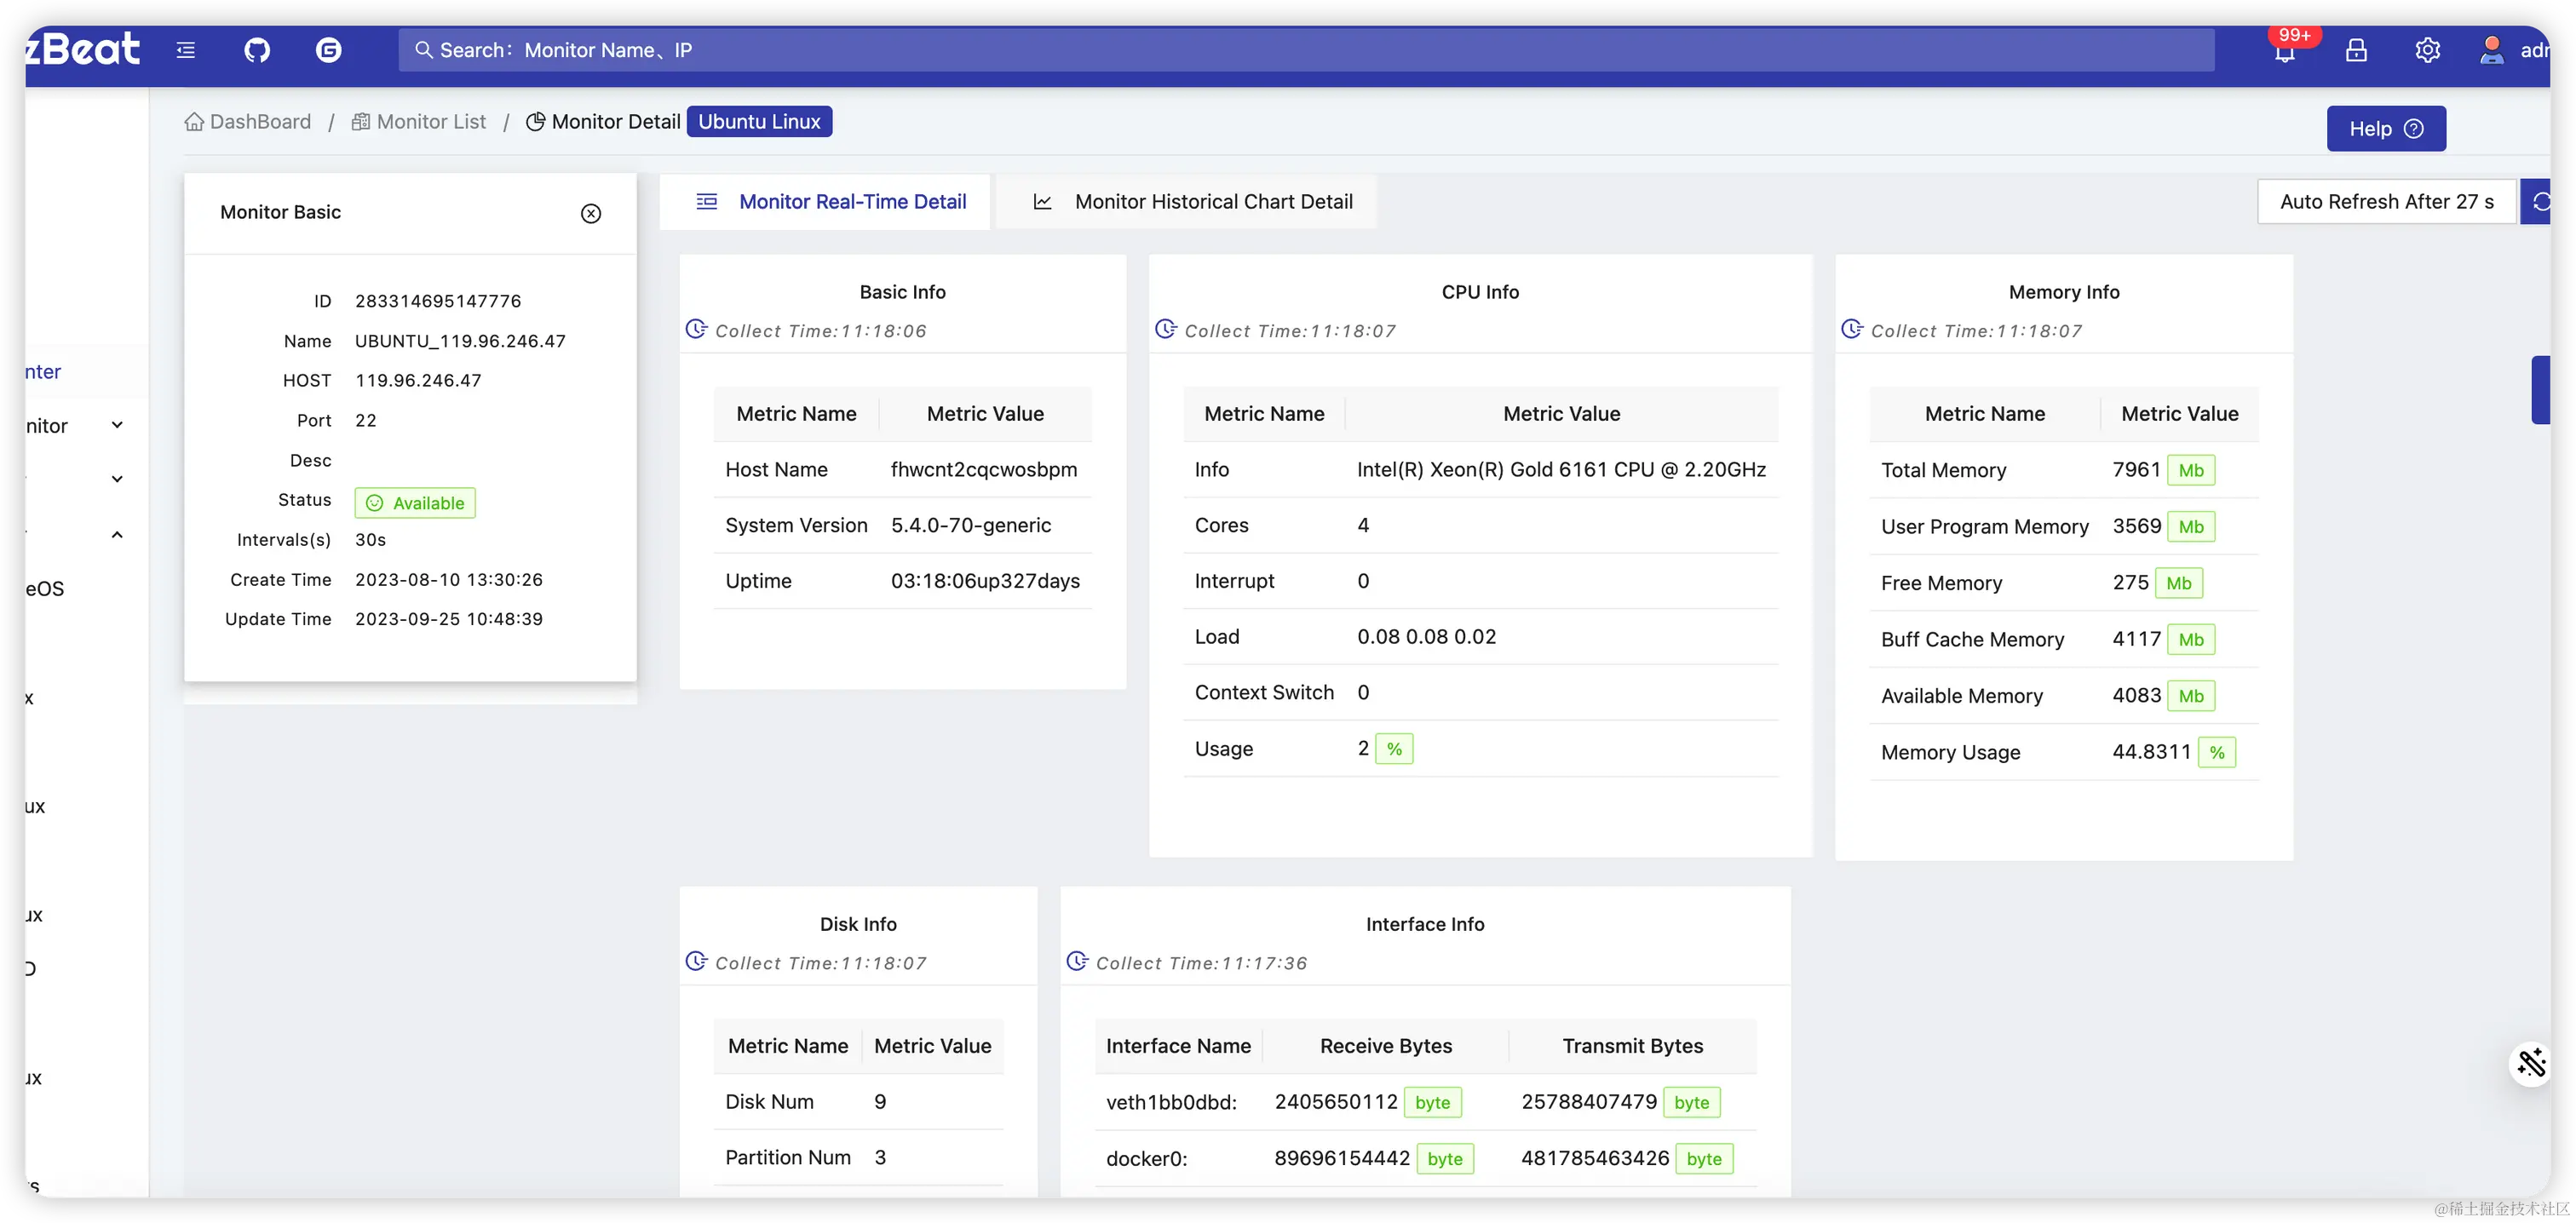This screenshot has height=1223, width=2576.
Task: Open notifications bell with 99+ badge
Action: tap(2284, 51)
